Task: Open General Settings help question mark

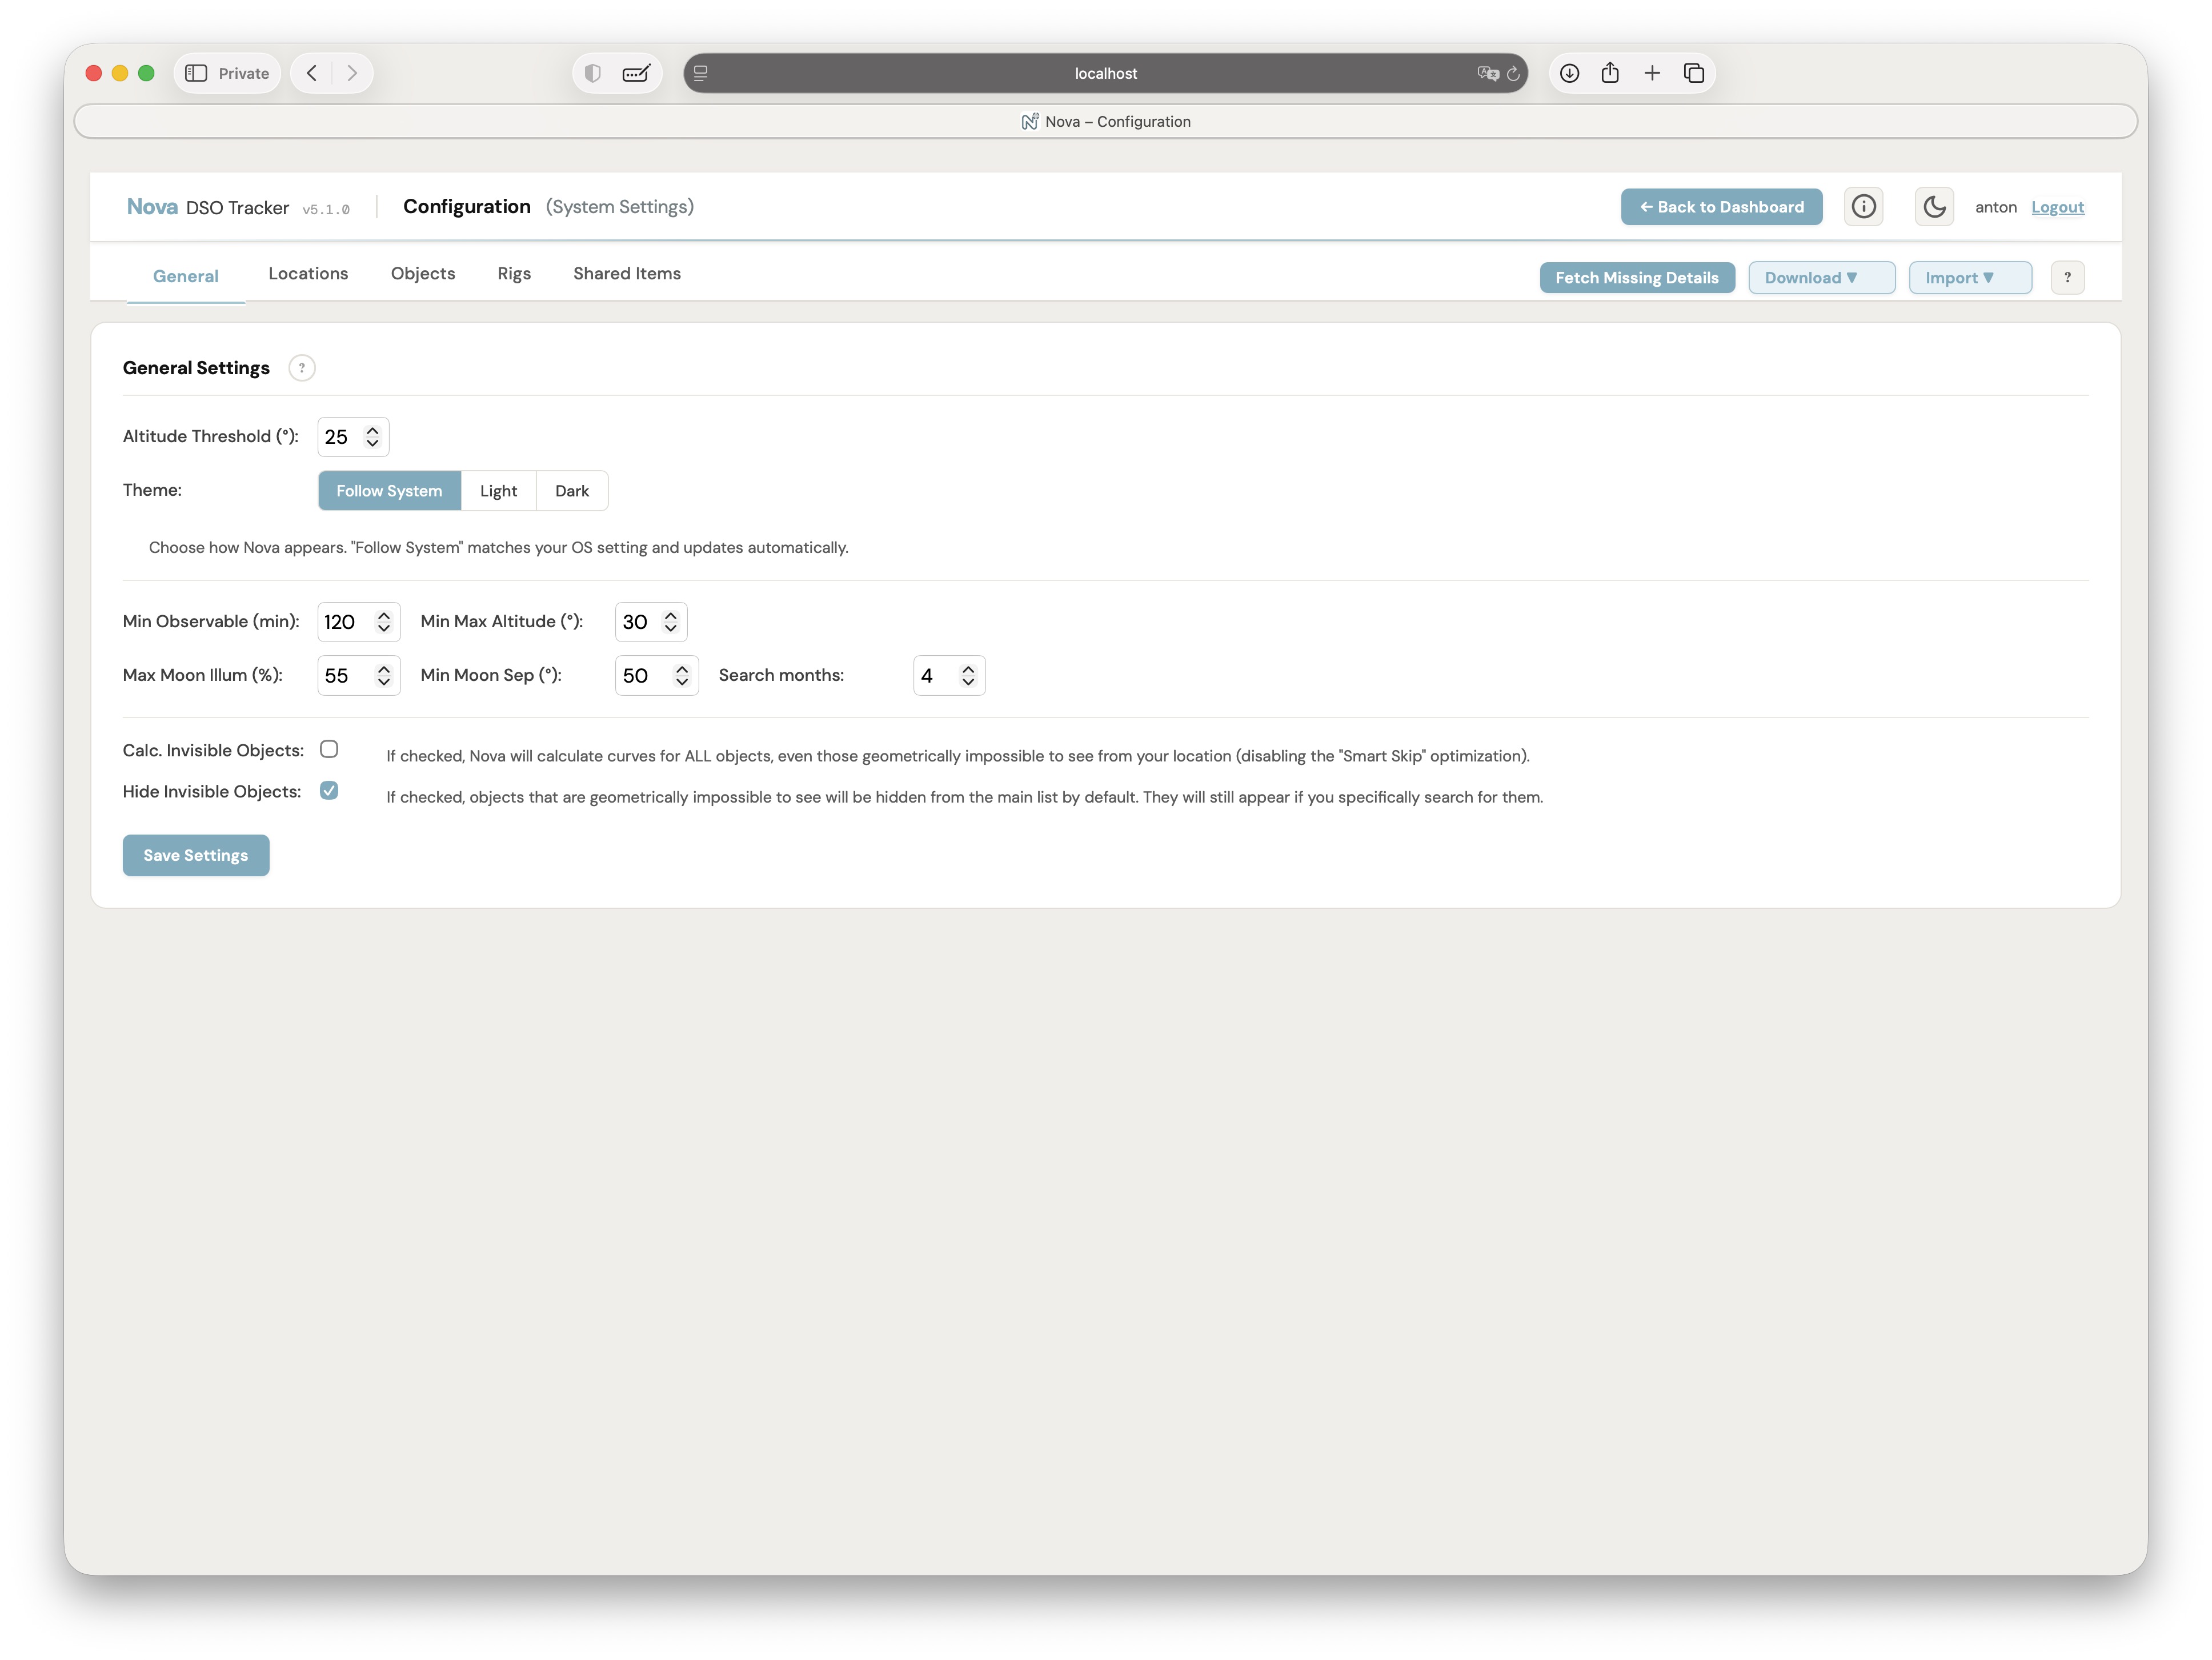Action: (302, 368)
